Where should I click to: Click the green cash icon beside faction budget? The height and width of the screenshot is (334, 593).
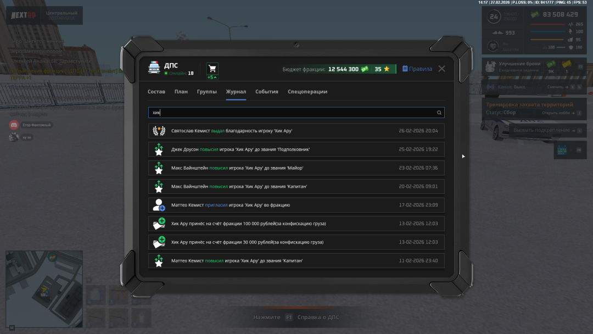coord(365,69)
